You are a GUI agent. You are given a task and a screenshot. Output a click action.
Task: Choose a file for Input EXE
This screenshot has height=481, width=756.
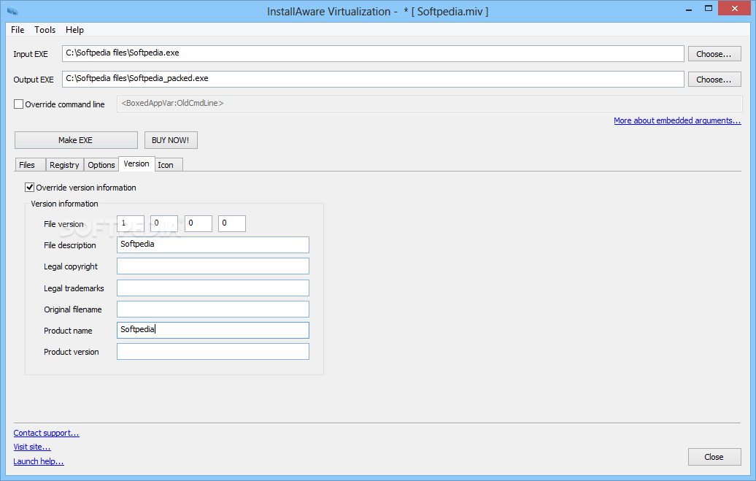pyautogui.click(x=714, y=54)
